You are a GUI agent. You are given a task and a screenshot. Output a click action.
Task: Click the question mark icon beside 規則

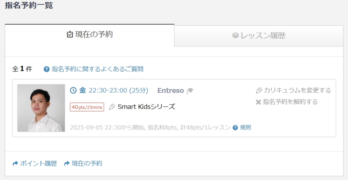(235, 128)
